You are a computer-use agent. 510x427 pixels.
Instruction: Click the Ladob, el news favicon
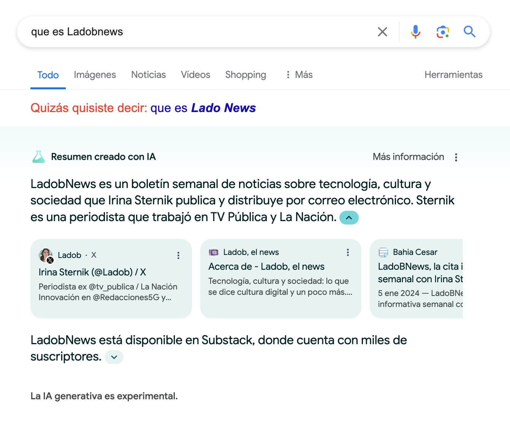click(x=214, y=252)
